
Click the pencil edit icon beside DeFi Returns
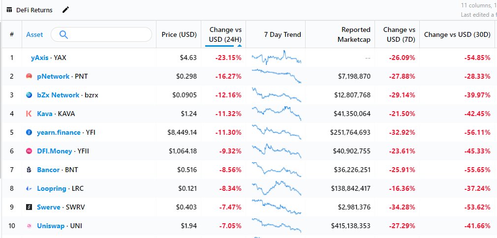(x=65, y=10)
